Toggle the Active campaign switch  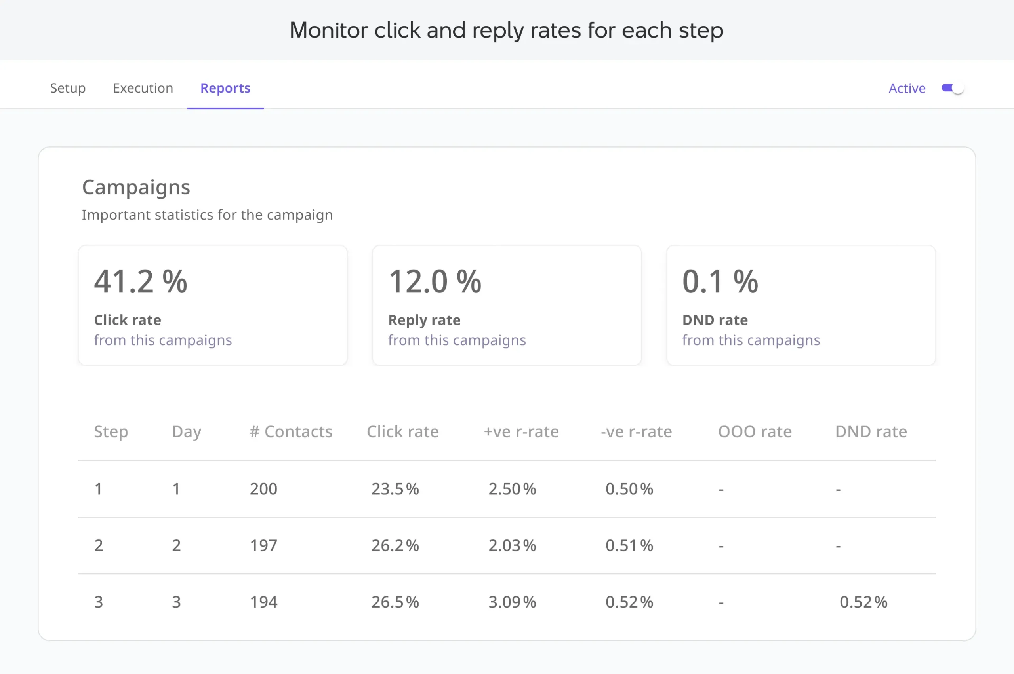[x=953, y=88]
